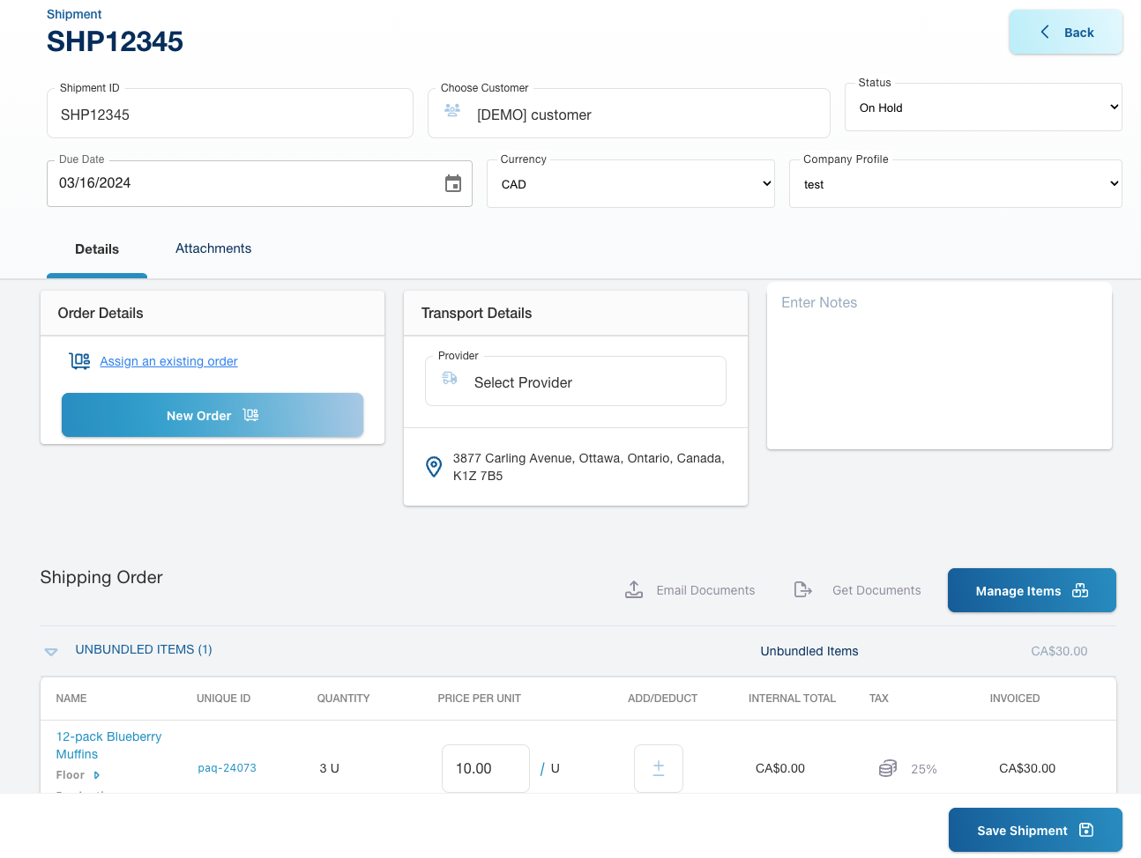The height and width of the screenshot is (858, 1141).
Task: Switch to the Attachments tab
Action: click(x=213, y=248)
